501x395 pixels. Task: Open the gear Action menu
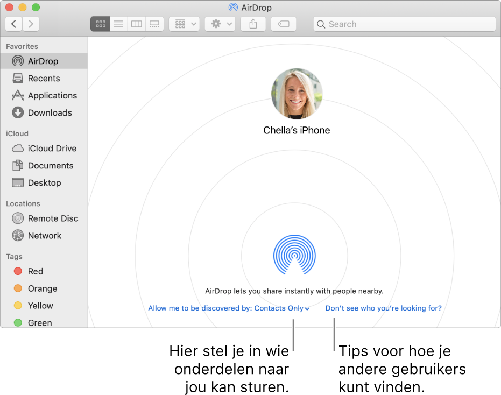[x=220, y=24]
